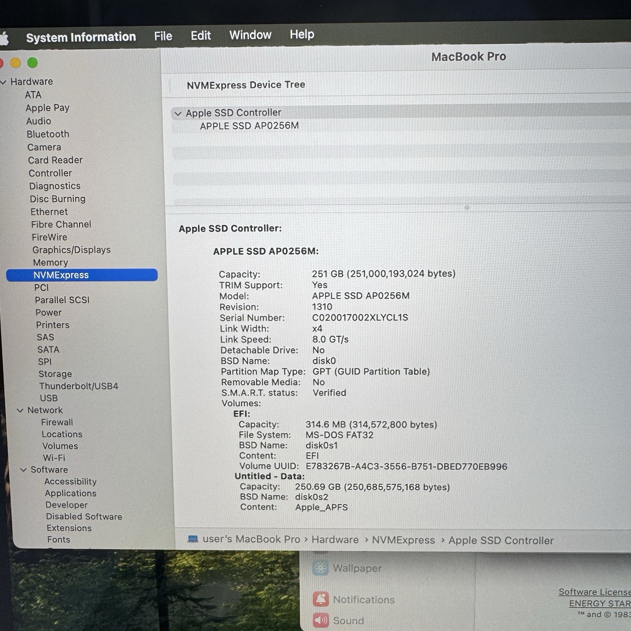Select Graphics/Displays in the sidebar
The height and width of the screenshot is (631, 631).
pyautogui.click(x=71, y=250)
